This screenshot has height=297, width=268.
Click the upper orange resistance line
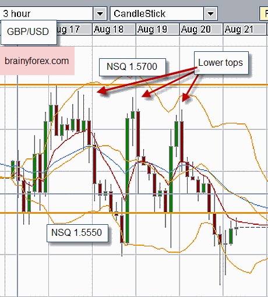point(134,84)
